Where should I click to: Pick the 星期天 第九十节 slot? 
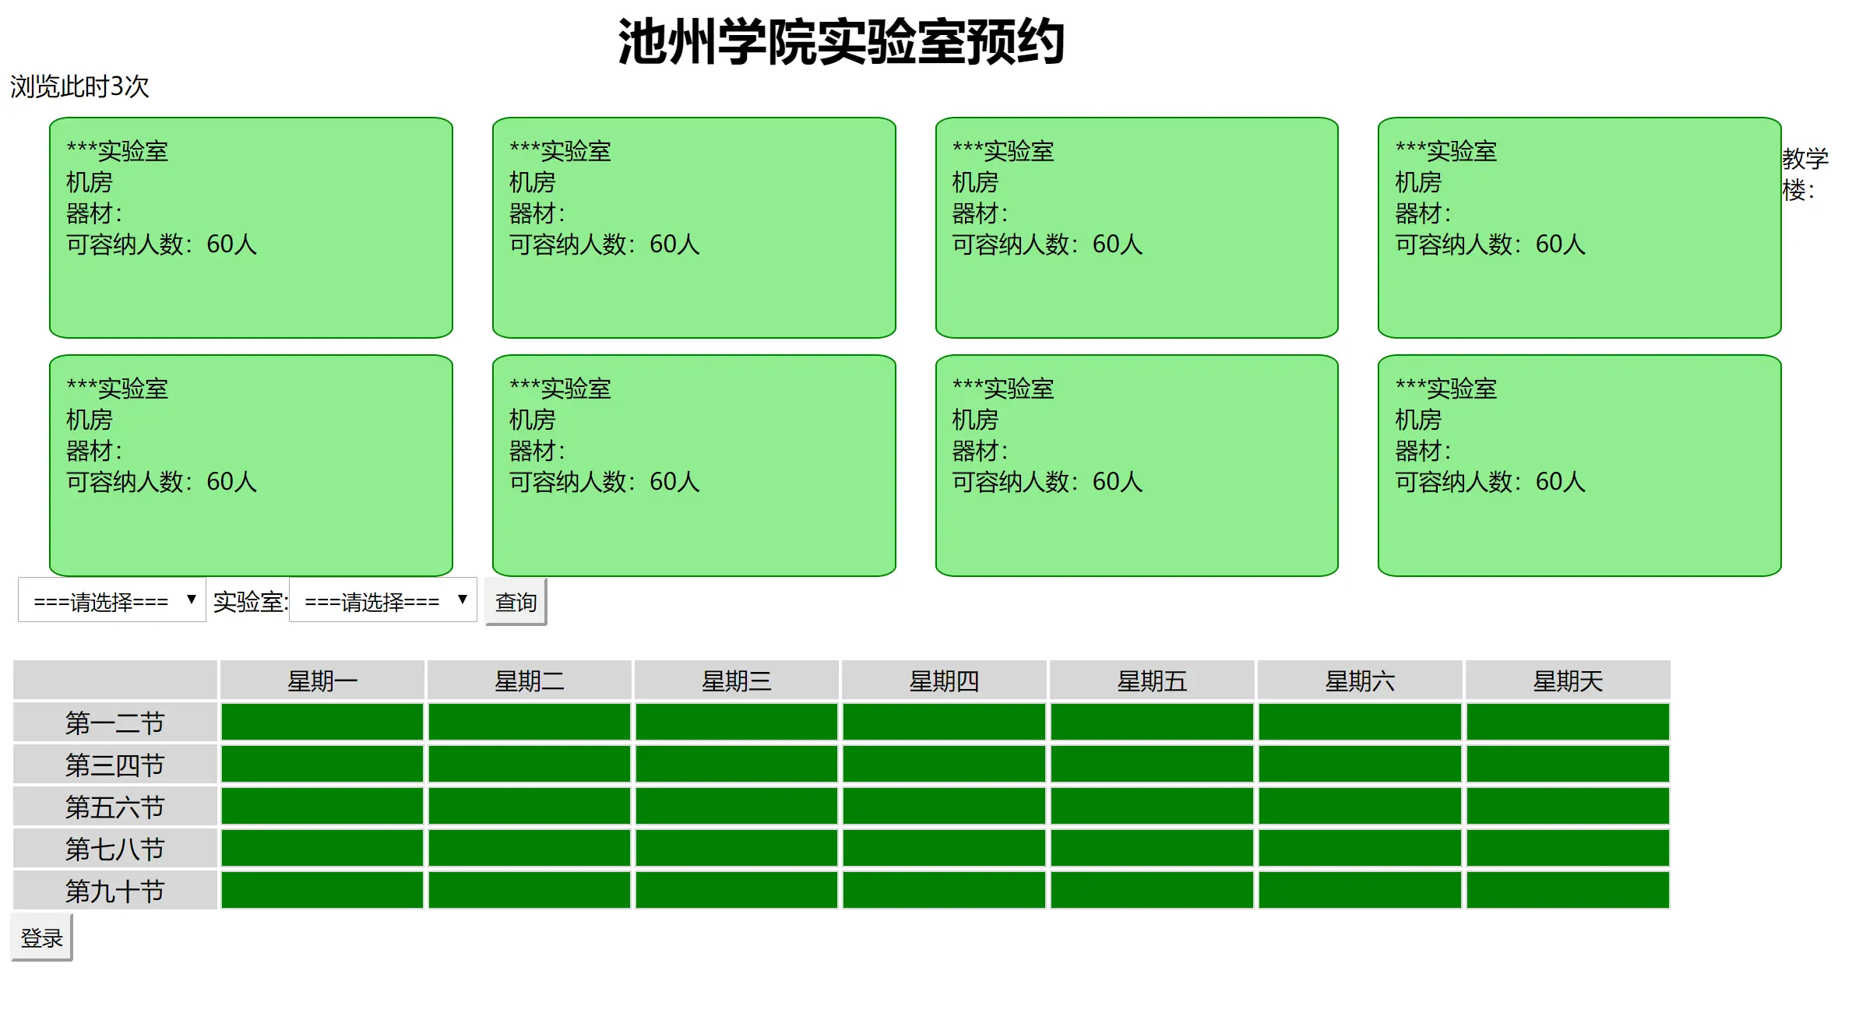pyautogui.click(x=1567, y=890)
